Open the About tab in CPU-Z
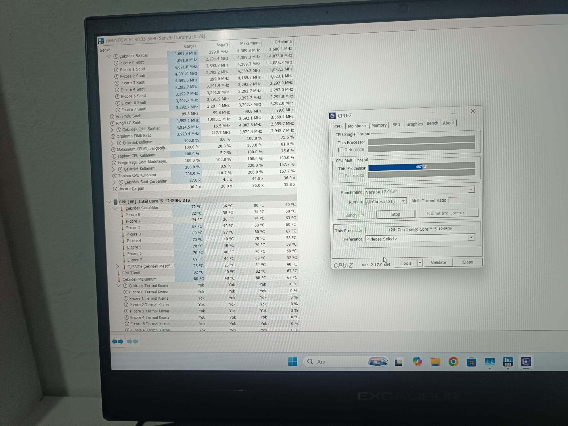The width and height of the screenshot is (568, 426). (x=448, y=123)
